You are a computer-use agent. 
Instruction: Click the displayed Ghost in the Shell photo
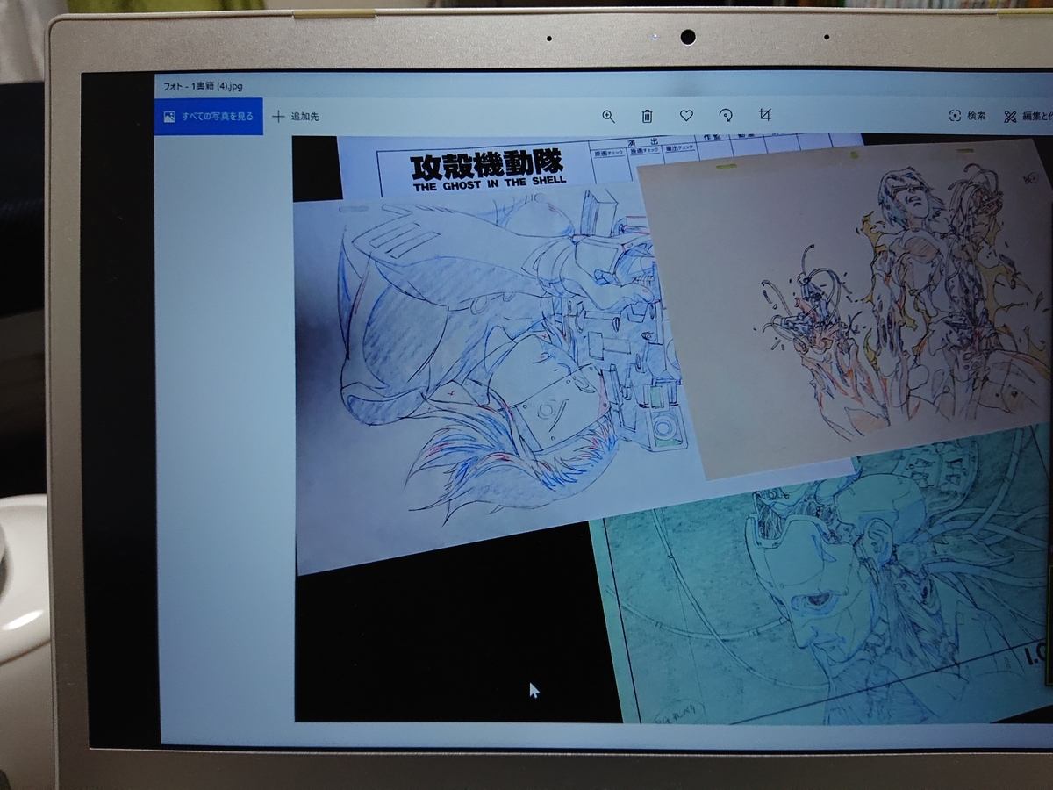[673, 428]
